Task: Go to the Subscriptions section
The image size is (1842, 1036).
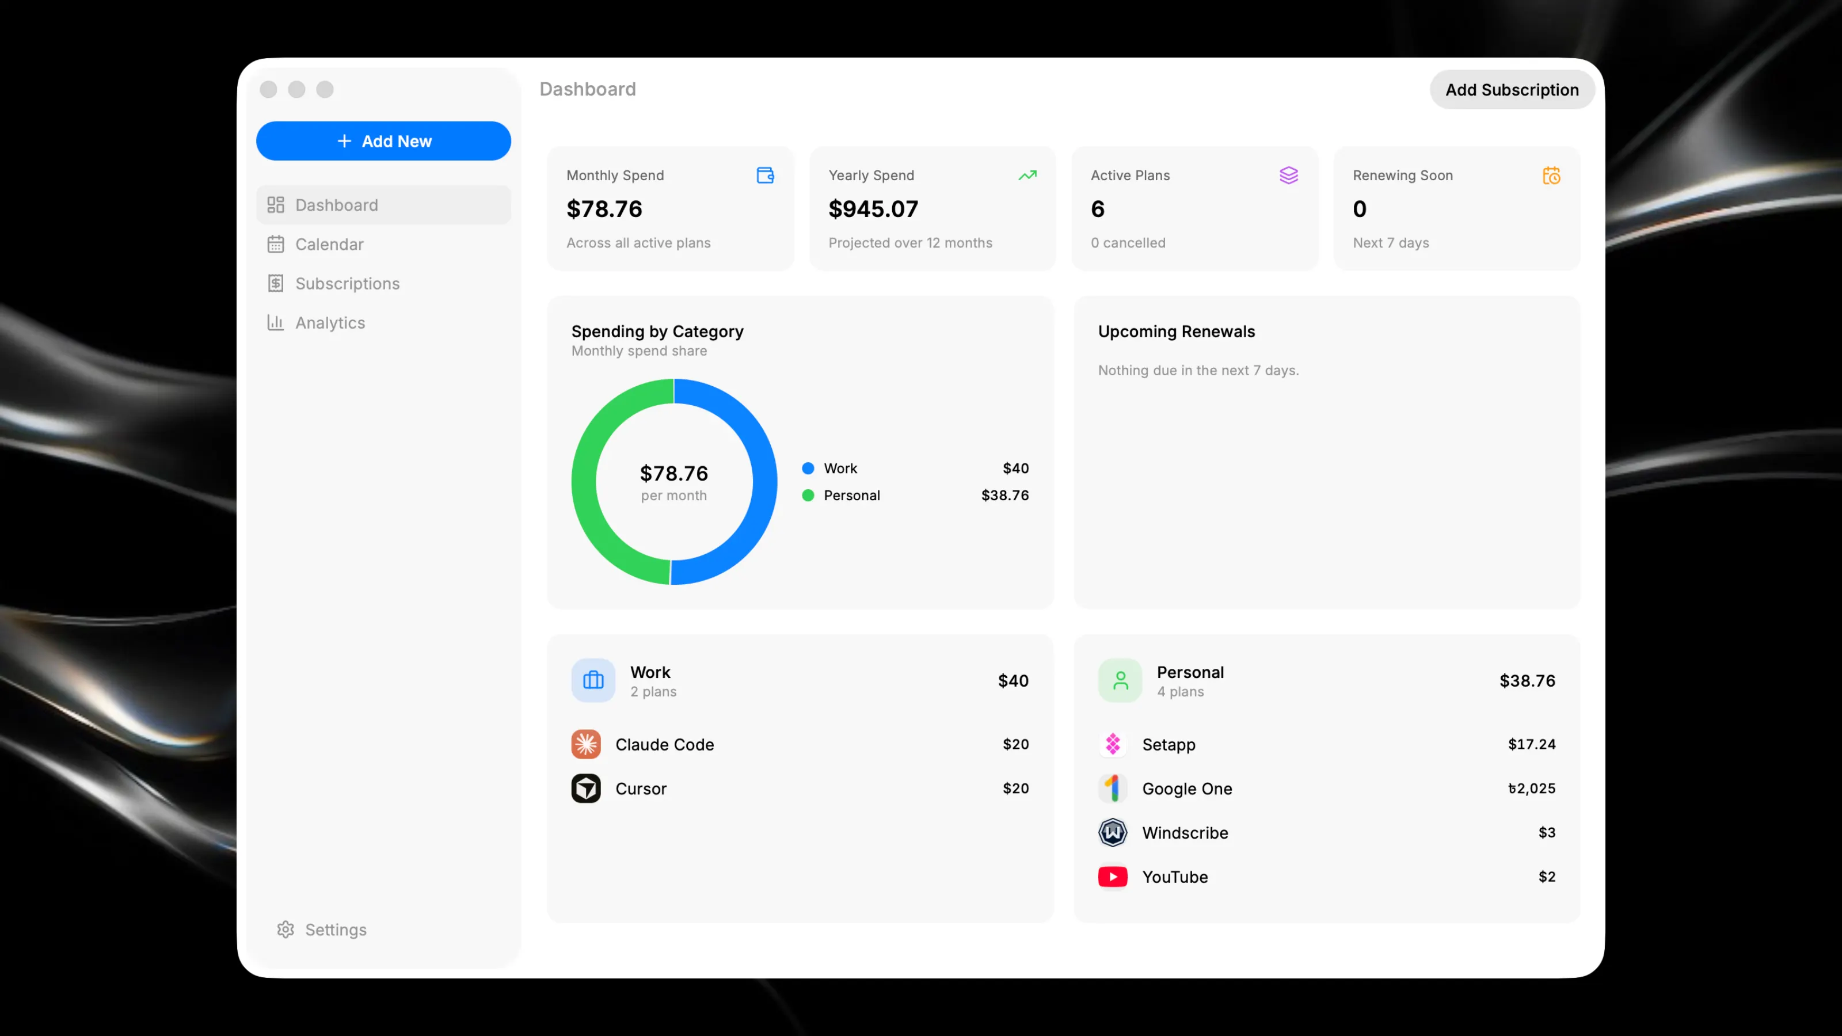Action: pyautogui.click(x=383, y=284)
